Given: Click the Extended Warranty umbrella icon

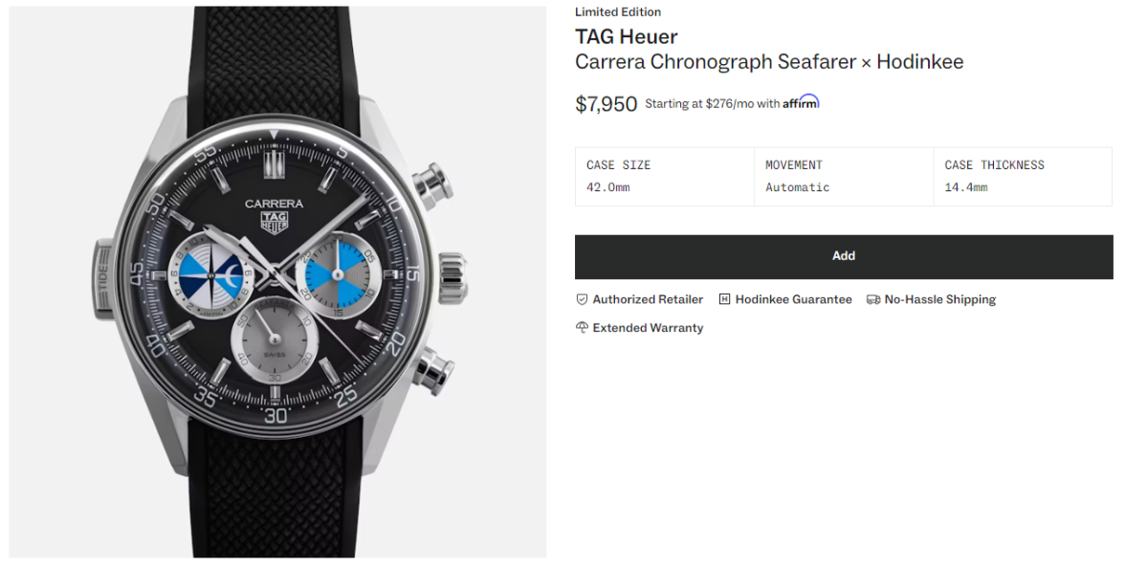Looking at the screenshot, I should point(582,328).
